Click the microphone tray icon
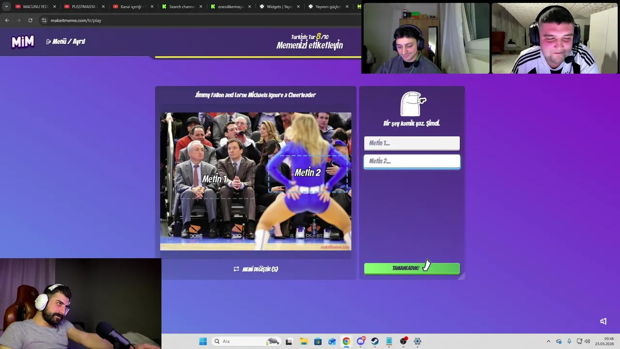 (569, 341)
